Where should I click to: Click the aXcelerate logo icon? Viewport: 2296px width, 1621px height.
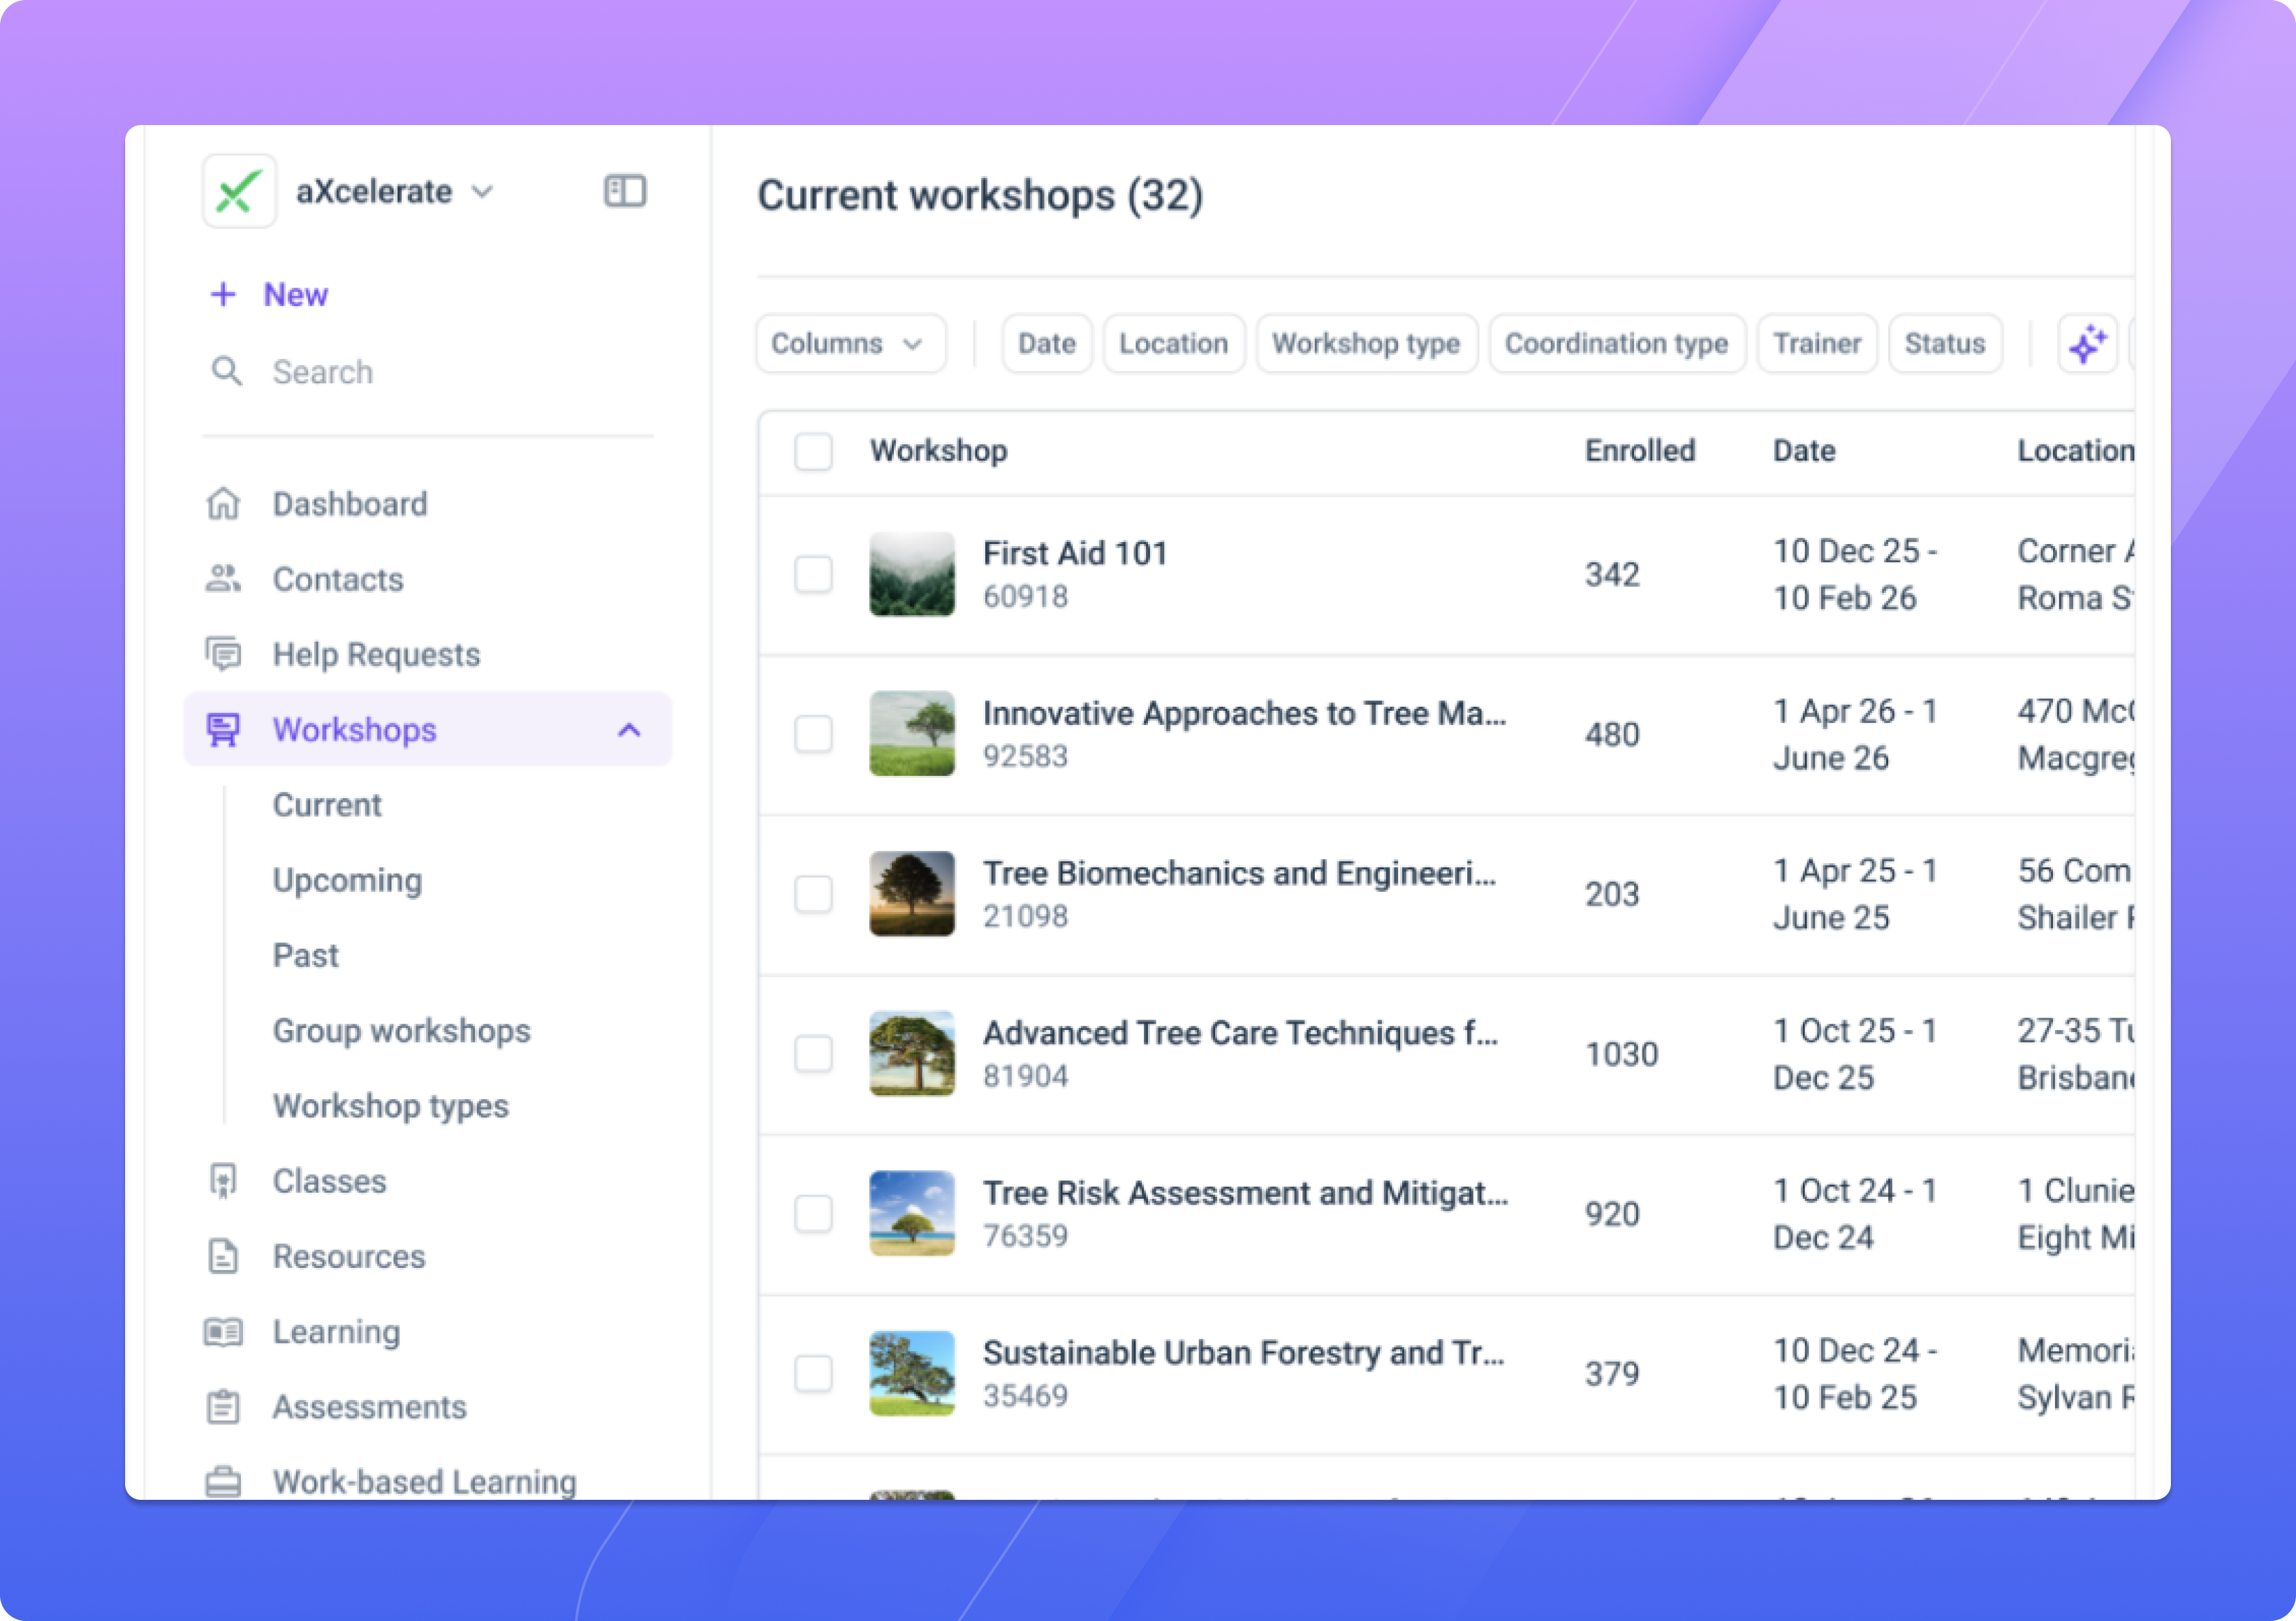click(239, 191)
